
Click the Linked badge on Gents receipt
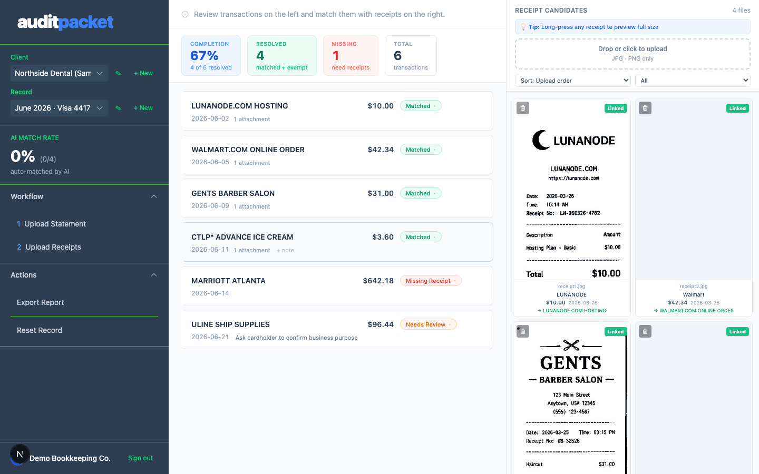[x=616, y=332]
